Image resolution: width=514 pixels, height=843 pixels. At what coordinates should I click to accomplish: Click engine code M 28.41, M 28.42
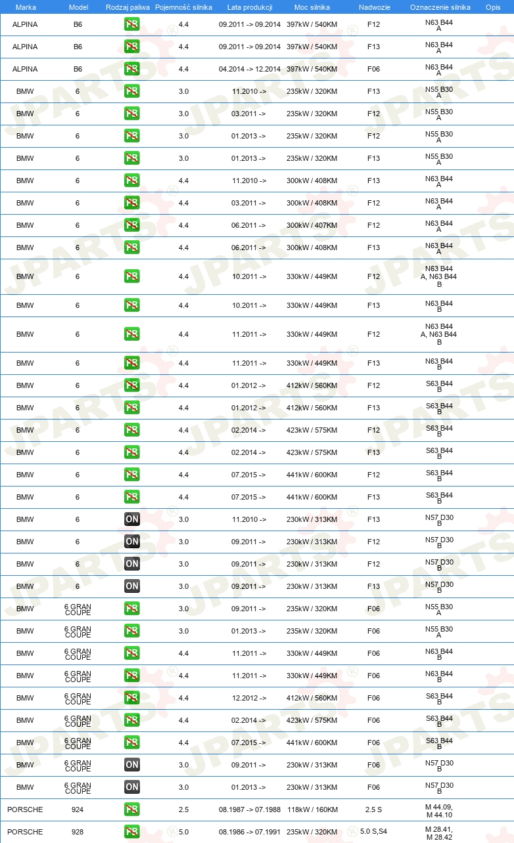[x=439, y=832]
